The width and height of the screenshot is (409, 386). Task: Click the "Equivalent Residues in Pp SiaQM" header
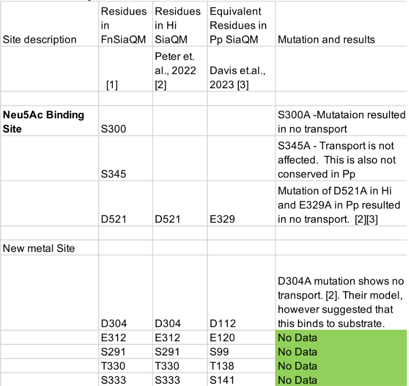236,26
